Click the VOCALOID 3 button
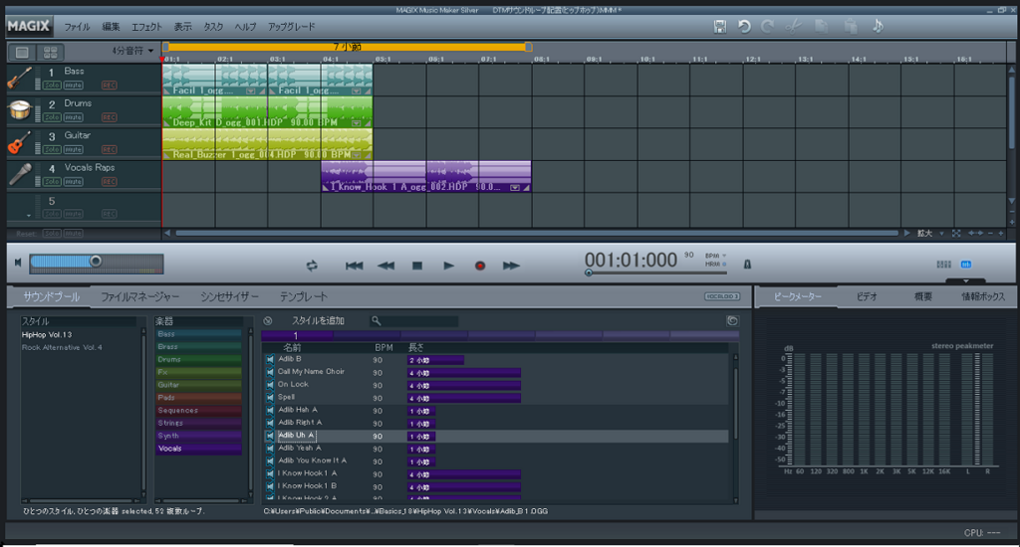Viewport: 1020px width, 547px height. coord(722,296)
